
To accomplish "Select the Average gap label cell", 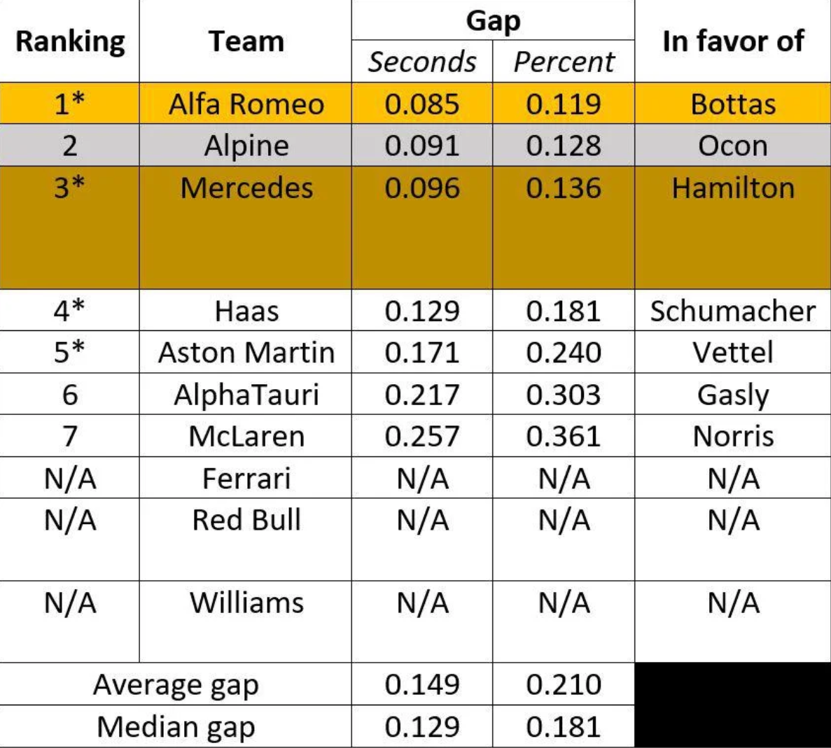I will pos(176,685).
